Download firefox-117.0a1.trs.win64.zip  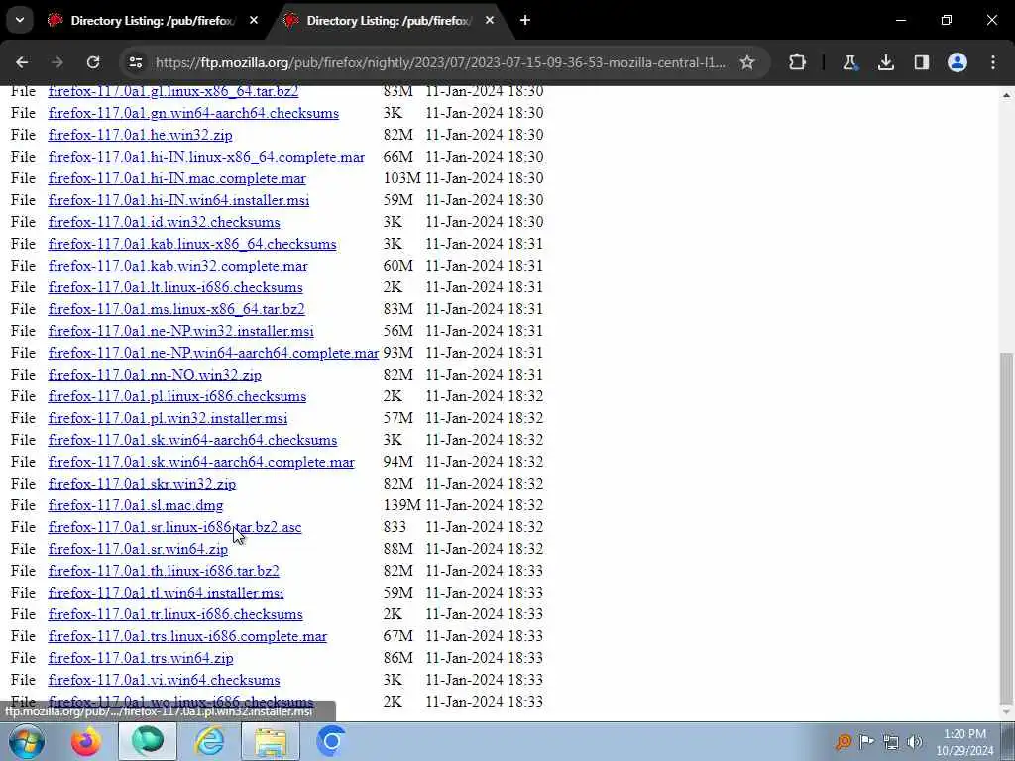(141, 658)
